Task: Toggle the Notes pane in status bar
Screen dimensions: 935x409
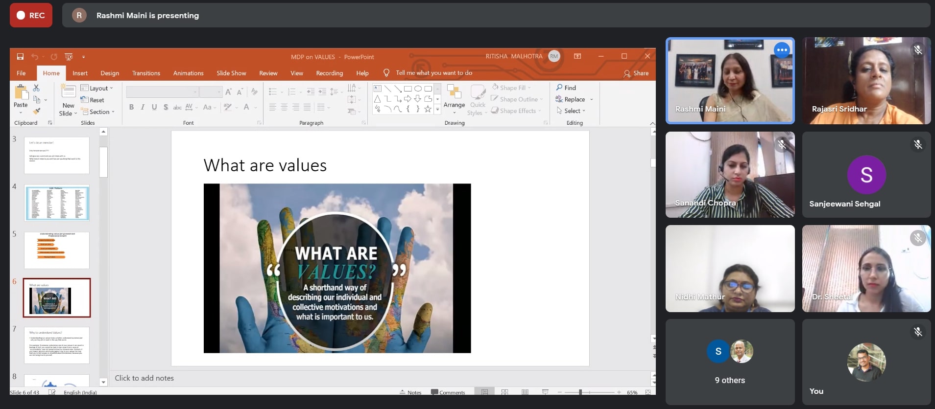Action: [x=410, y=392]
